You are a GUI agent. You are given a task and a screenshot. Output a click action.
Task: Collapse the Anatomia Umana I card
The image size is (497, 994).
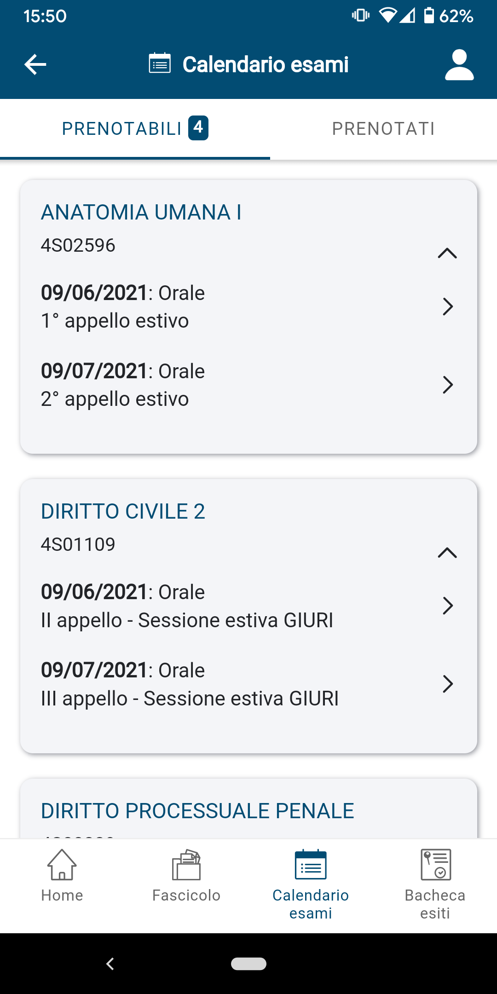[447, 253]
